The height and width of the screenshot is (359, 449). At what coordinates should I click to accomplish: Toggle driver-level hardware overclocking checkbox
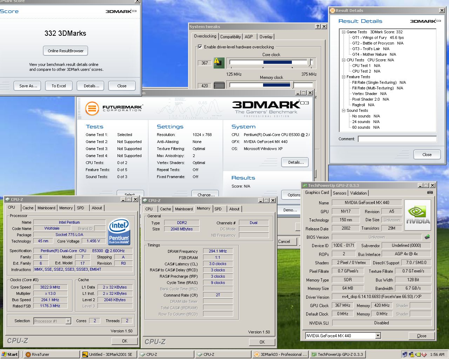pyautogui.click(x=200, y=47)
